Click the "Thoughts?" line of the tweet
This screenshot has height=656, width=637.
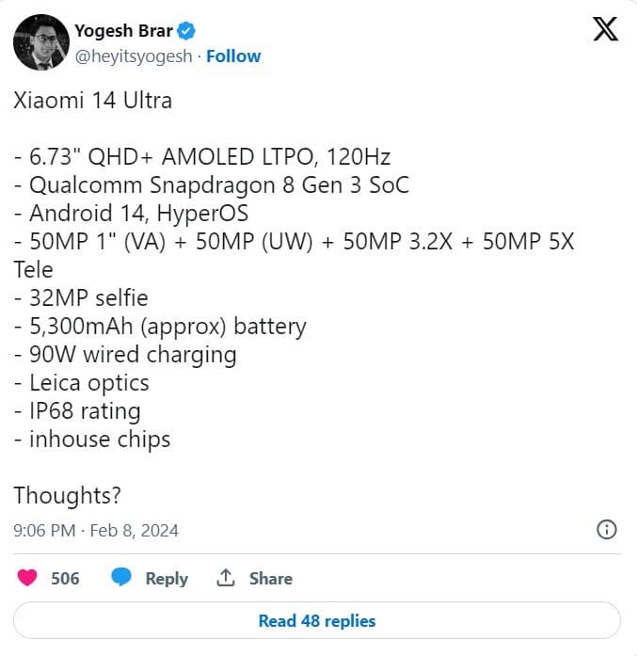[x=68, y=495]
